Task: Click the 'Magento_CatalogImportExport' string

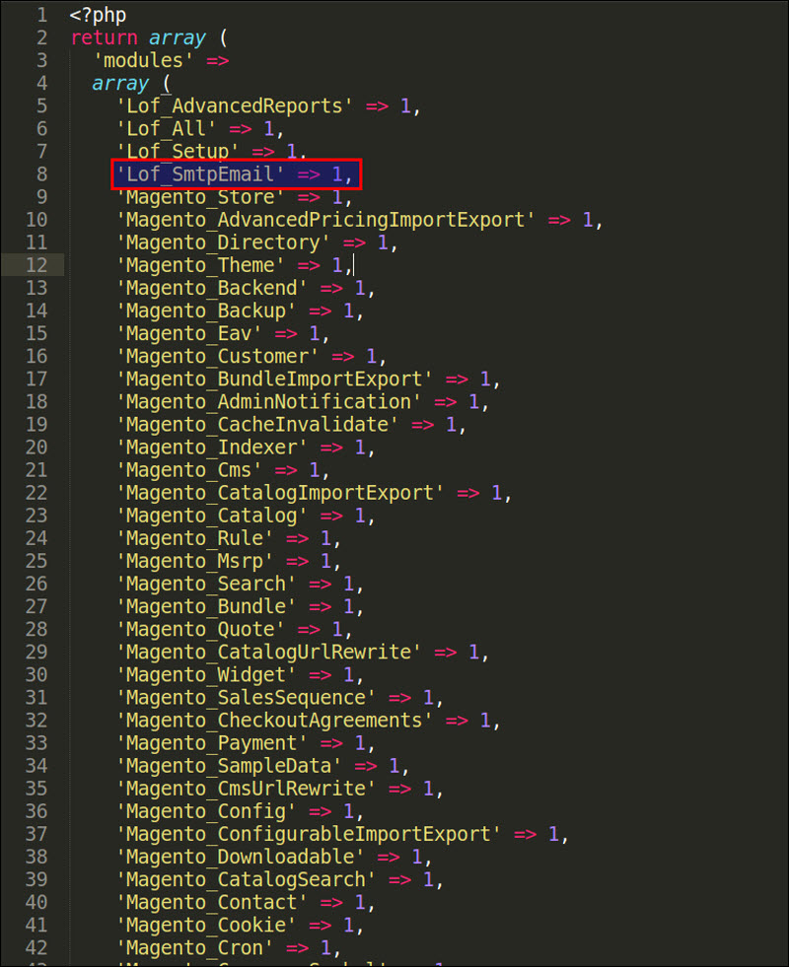Action: click(280, 492)
